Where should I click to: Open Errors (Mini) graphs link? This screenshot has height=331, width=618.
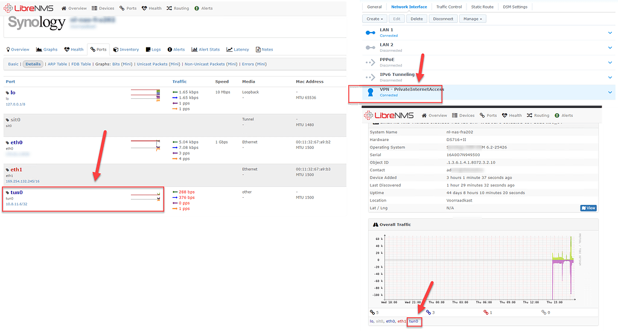pyautogui.click(x=254, y=64)
